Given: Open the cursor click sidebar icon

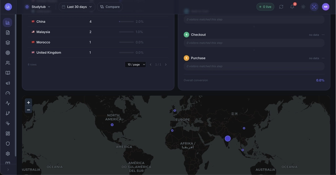Looking at the screenshot, I should [x=8, y=123].
